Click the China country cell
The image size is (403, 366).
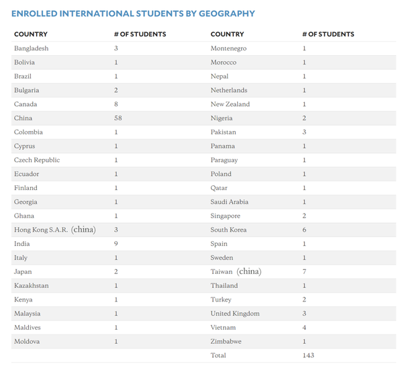click(23, 118)
